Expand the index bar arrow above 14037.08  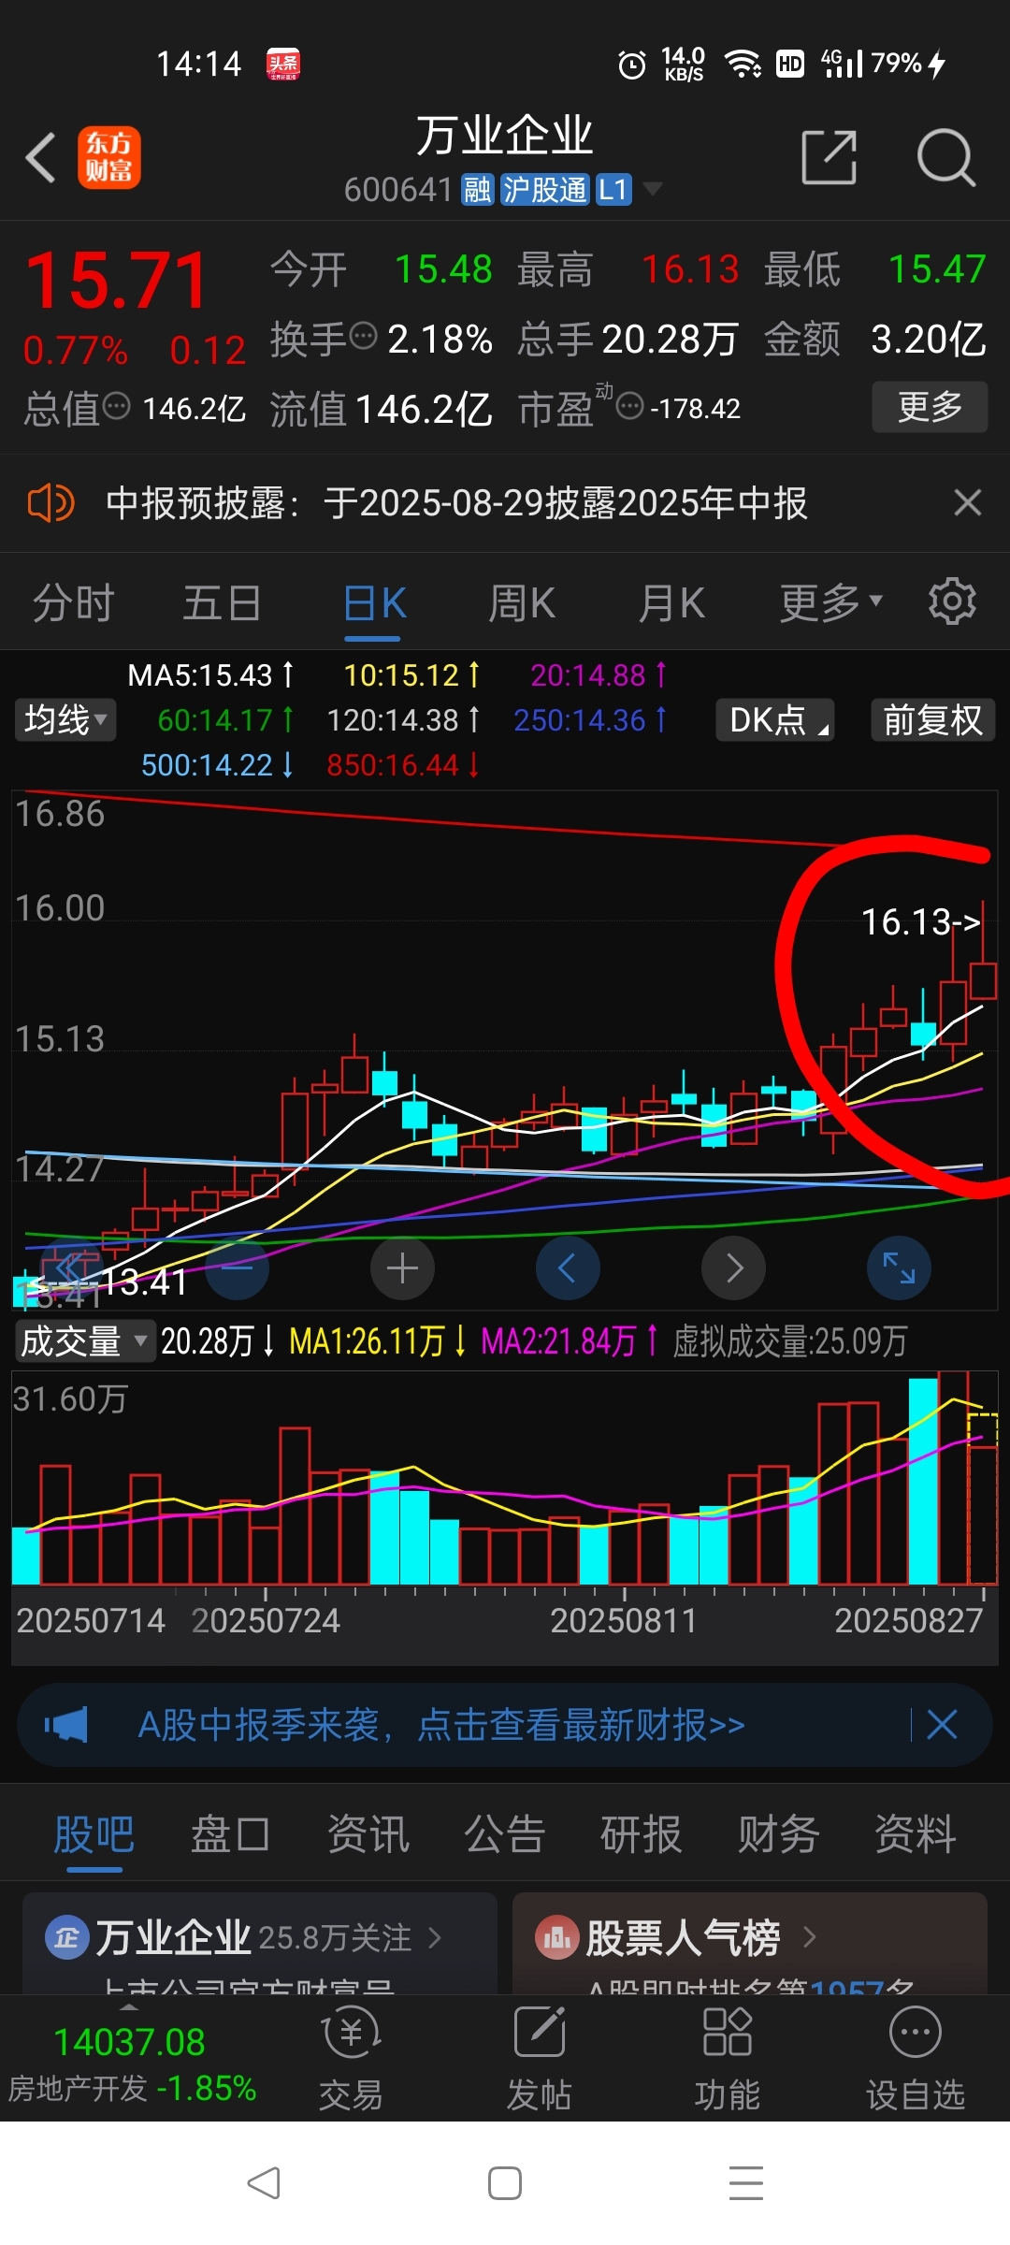click(x=129, y=2007)
